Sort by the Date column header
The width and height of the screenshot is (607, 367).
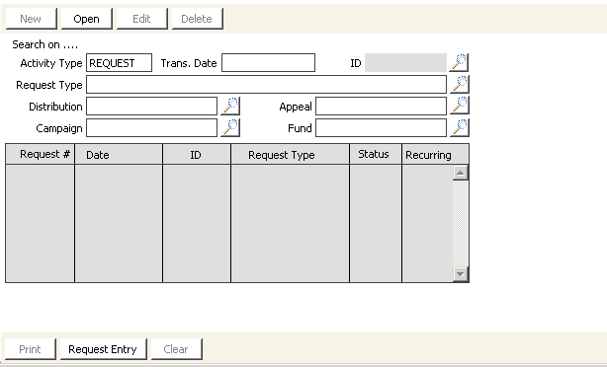click(119, 154)
